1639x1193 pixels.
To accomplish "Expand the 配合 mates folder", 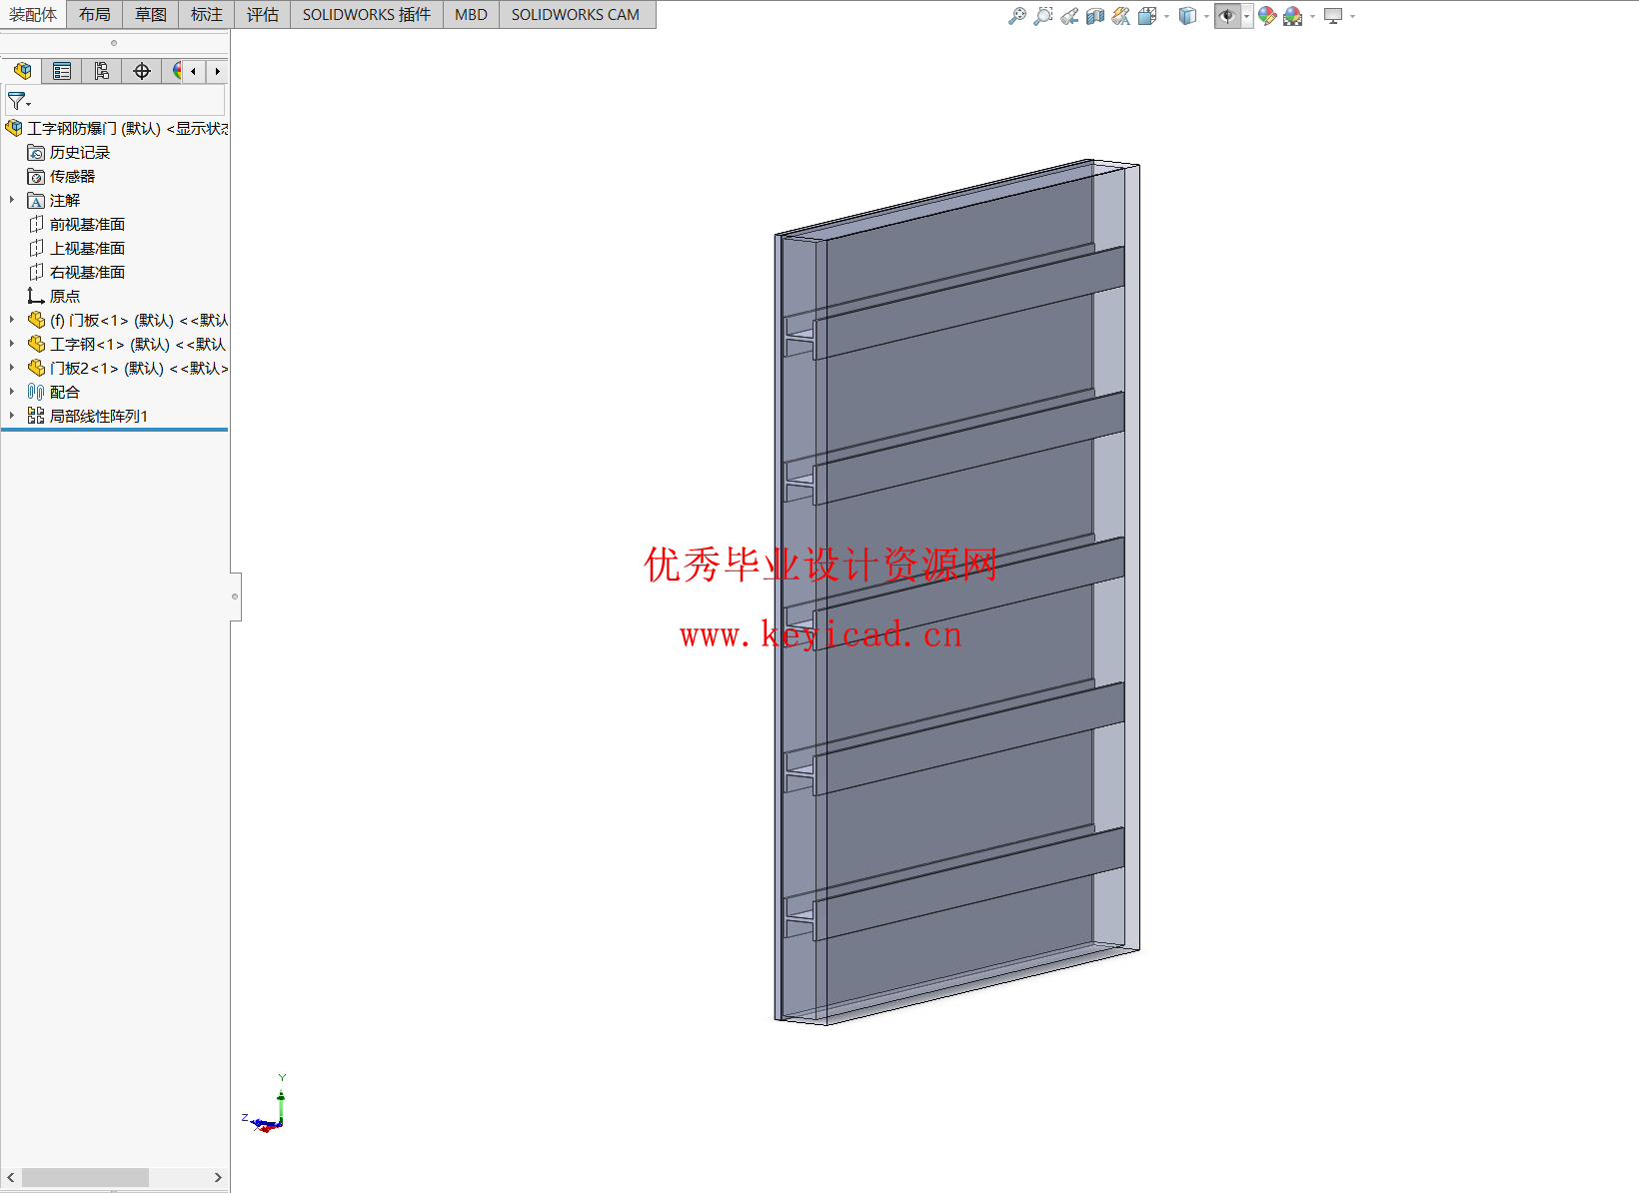I will pos(12,392).
